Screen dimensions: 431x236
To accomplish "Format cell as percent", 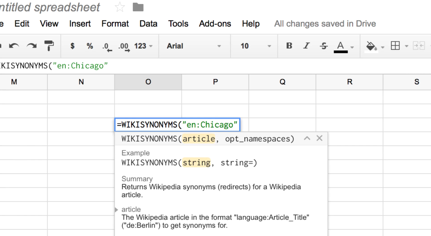I will click(x=90, y=46).
